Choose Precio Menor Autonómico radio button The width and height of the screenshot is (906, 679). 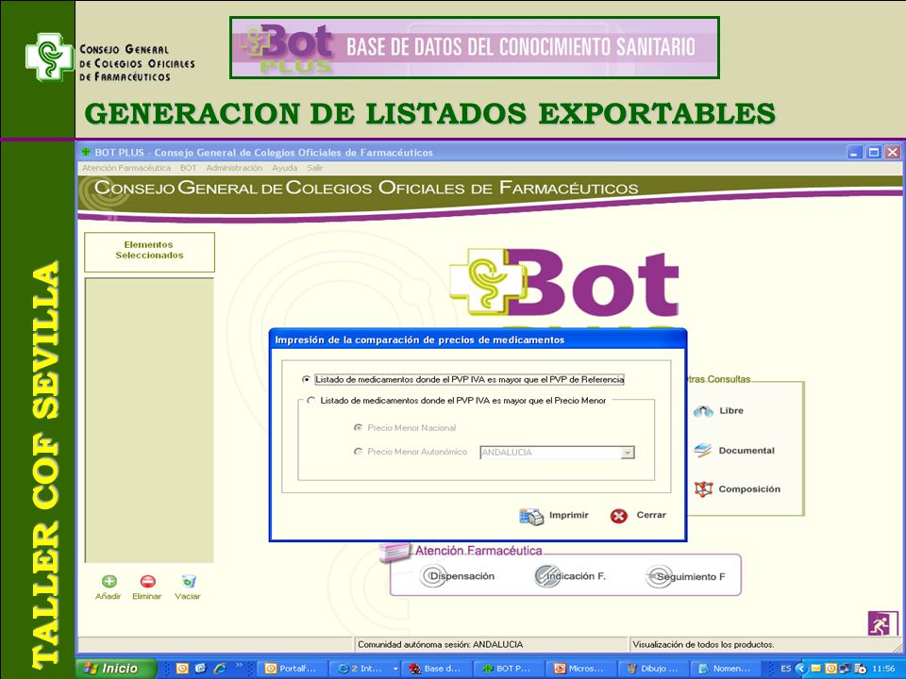pyautogui.click(x=358, y=452)
